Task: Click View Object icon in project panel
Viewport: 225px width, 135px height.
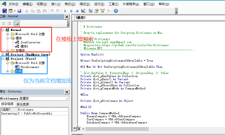Action: (9, 23)
